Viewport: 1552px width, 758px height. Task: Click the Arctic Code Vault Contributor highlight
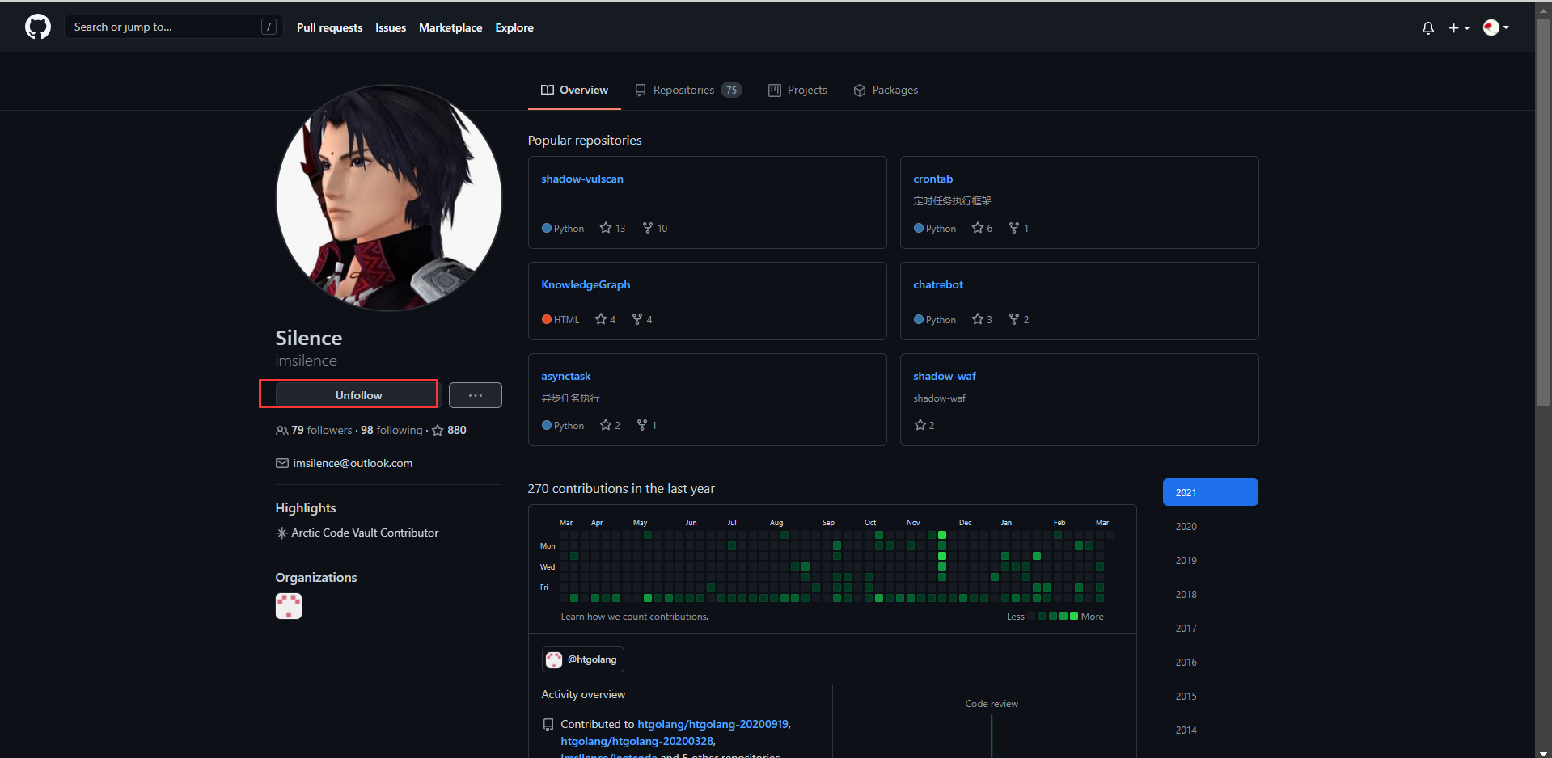pos(365,533)
